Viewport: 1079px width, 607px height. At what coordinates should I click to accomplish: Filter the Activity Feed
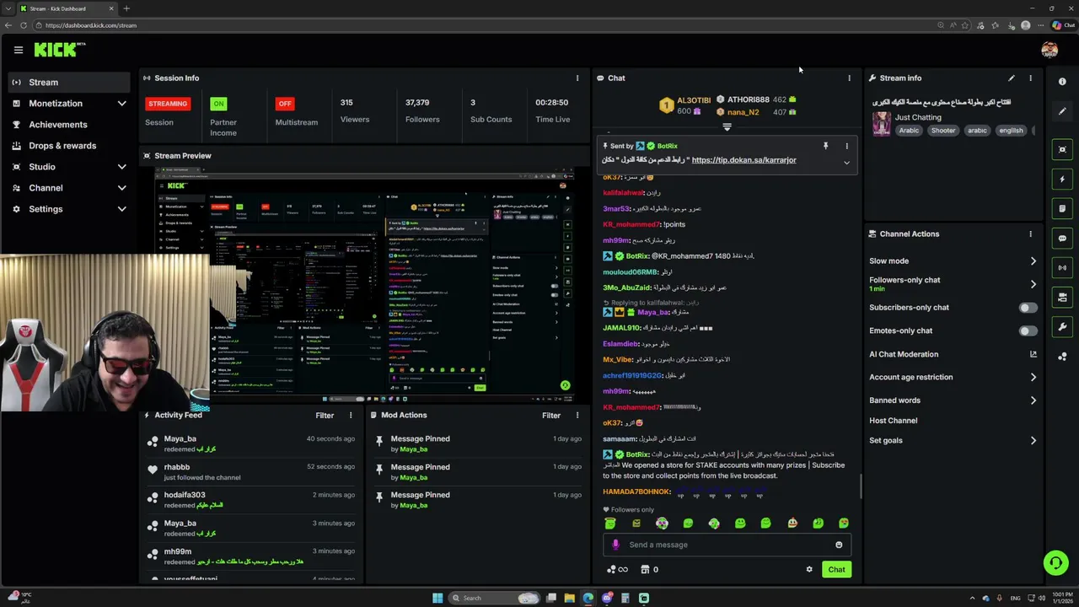(x=325, y=415)
